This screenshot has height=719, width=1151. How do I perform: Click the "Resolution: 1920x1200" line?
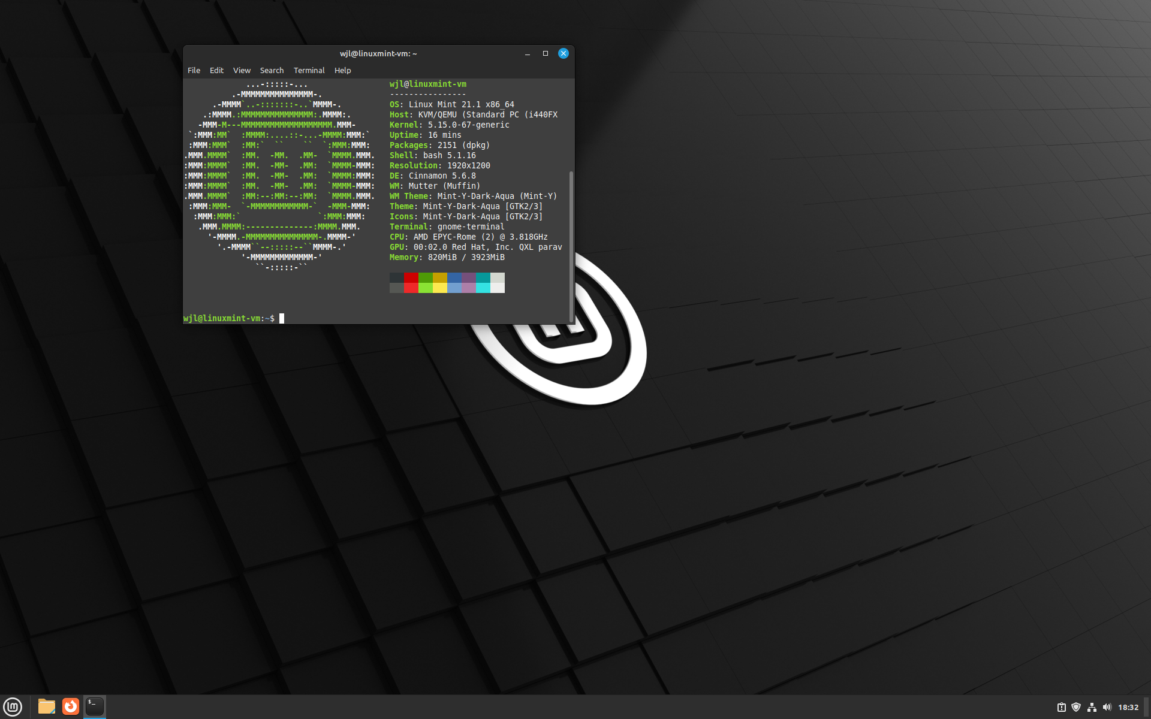tap(440, 165)
